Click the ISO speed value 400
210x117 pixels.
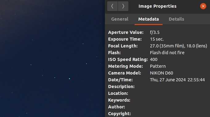(x=154, y=59)
